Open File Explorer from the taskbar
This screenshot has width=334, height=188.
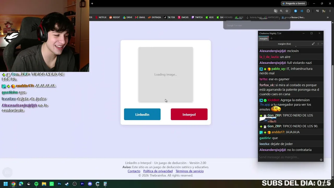pos(44,184)
